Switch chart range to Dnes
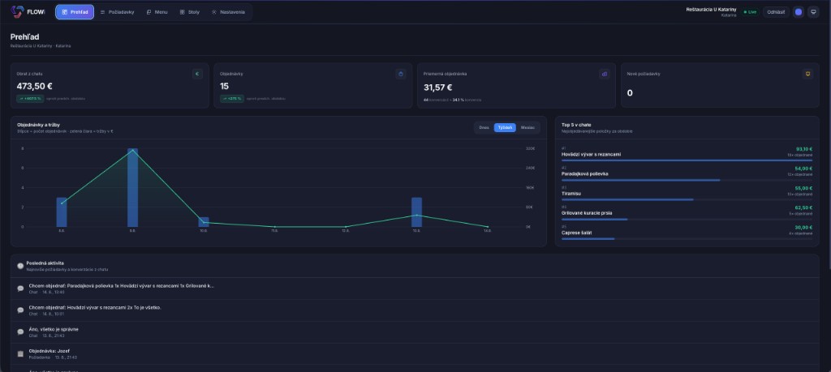The width and height of the screenshot is (831, 372). pyautogui.click(x=484, y=127)
